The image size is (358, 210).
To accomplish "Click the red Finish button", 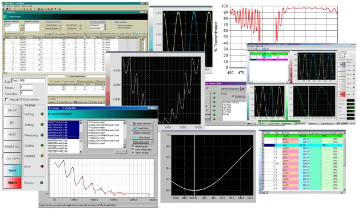I will point(13,183).
